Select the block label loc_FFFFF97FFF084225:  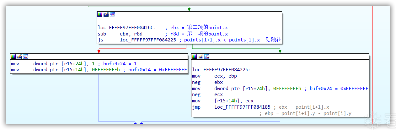[x=222, y=70]
